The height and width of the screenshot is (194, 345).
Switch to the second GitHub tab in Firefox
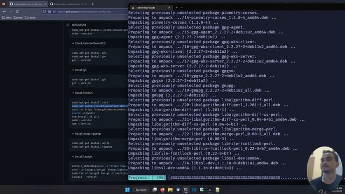pos(68,4)
